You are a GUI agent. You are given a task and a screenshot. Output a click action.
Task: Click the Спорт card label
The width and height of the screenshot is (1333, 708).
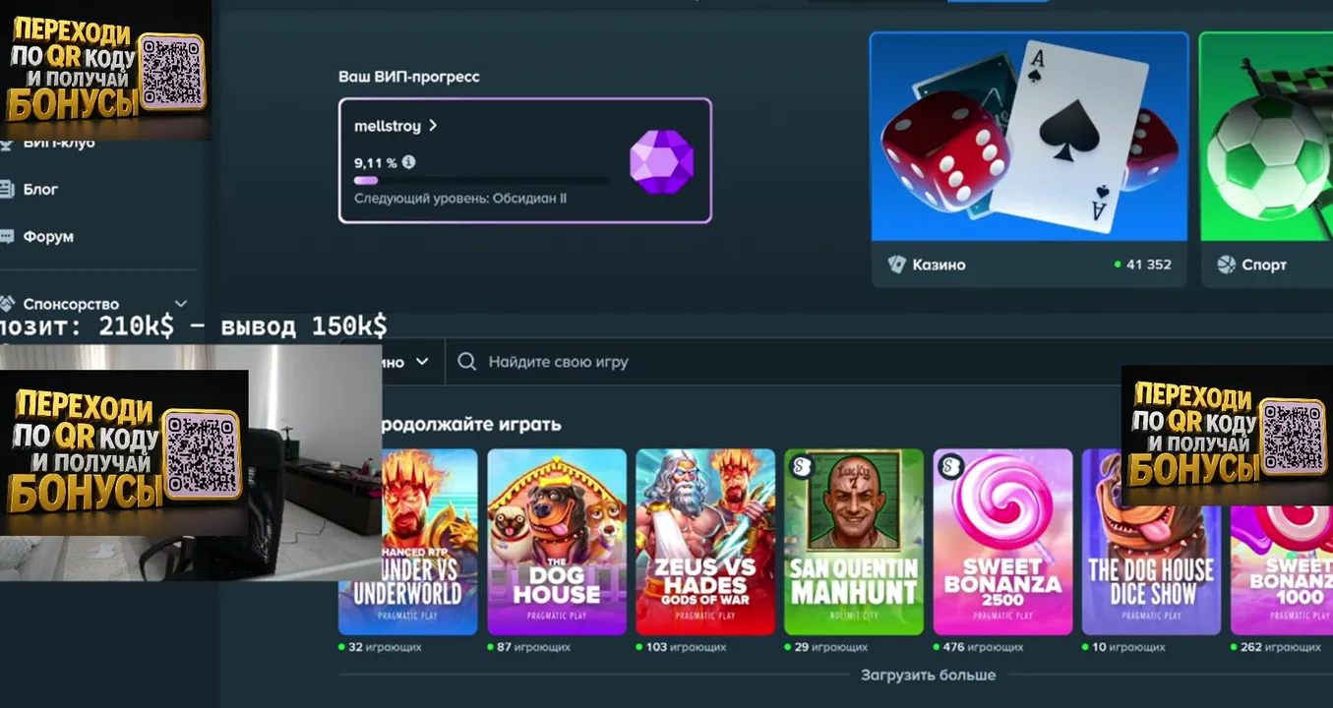[1264, 265]
